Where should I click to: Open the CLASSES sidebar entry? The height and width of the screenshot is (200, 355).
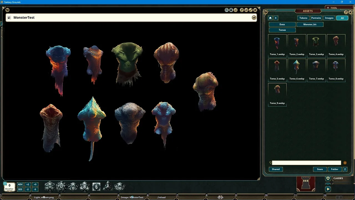(x=338, y=178)
